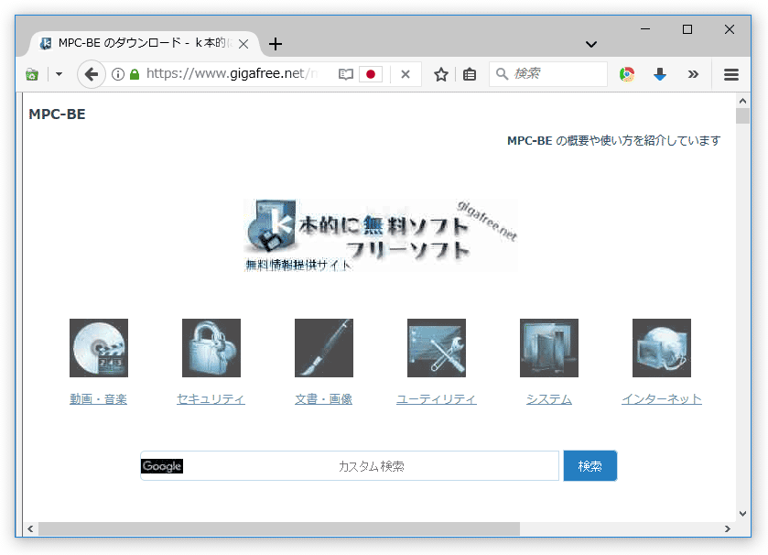Open a new tab with the plus button
The image size is (768, 555).
click(x=276, y=44)
